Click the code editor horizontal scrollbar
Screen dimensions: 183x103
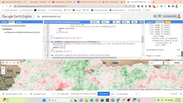coord(84,58)
